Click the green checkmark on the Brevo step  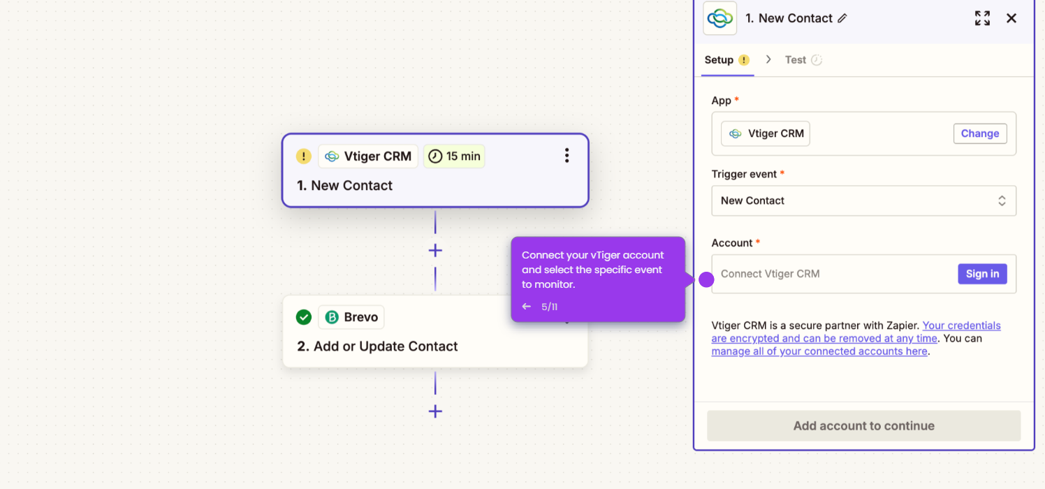[x=303, y=317]
